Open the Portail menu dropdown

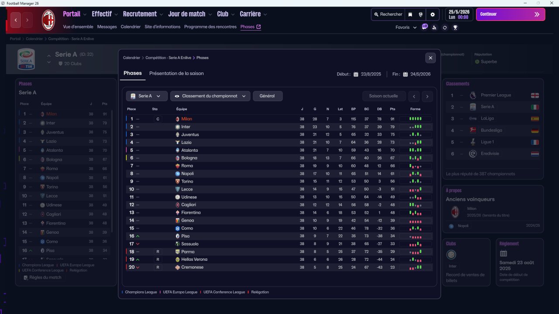(75, 14)
